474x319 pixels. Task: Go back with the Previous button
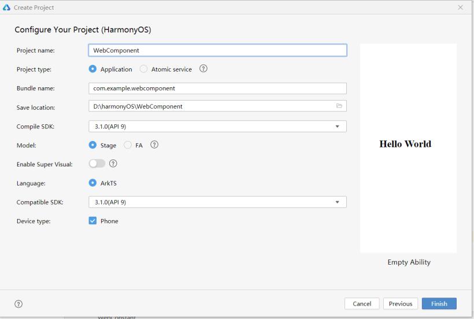401,303
